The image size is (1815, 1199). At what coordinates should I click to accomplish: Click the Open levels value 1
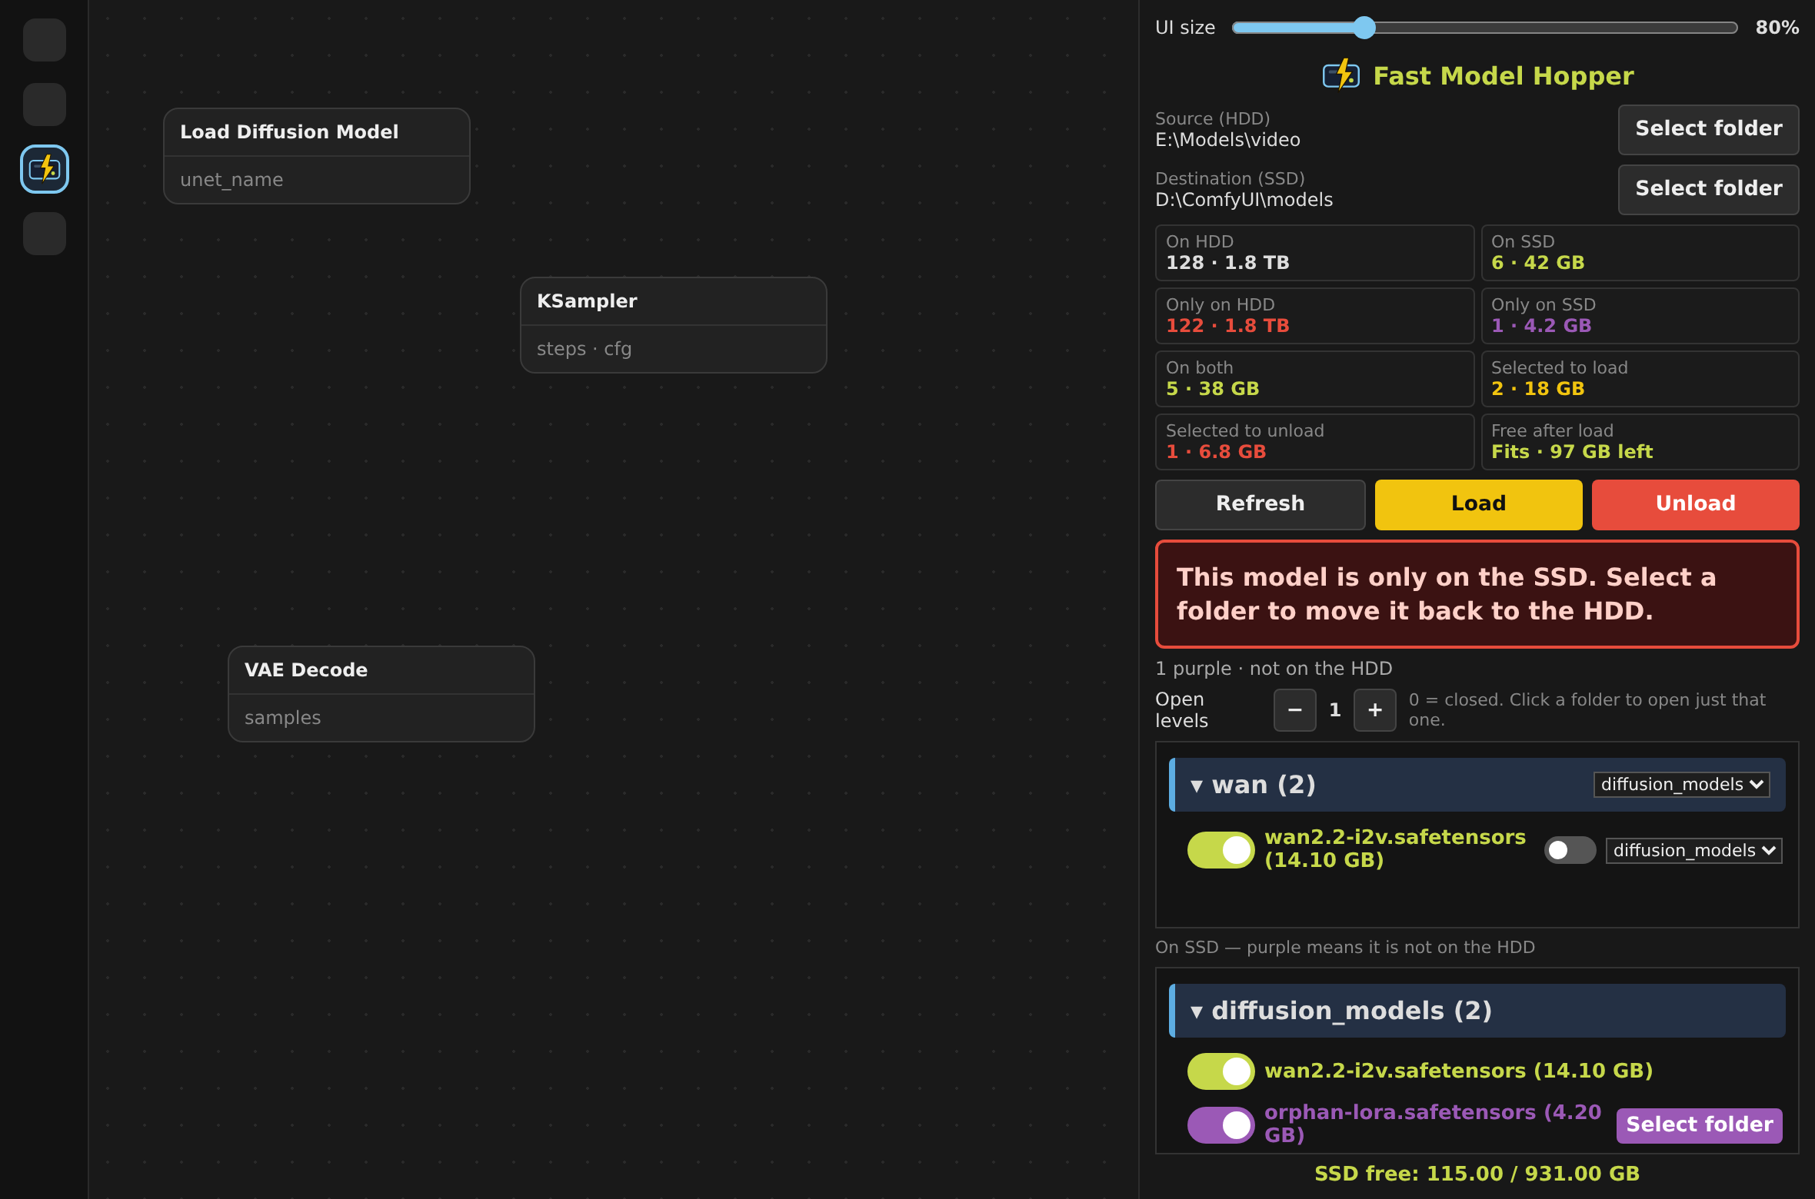click(1335, 710)
